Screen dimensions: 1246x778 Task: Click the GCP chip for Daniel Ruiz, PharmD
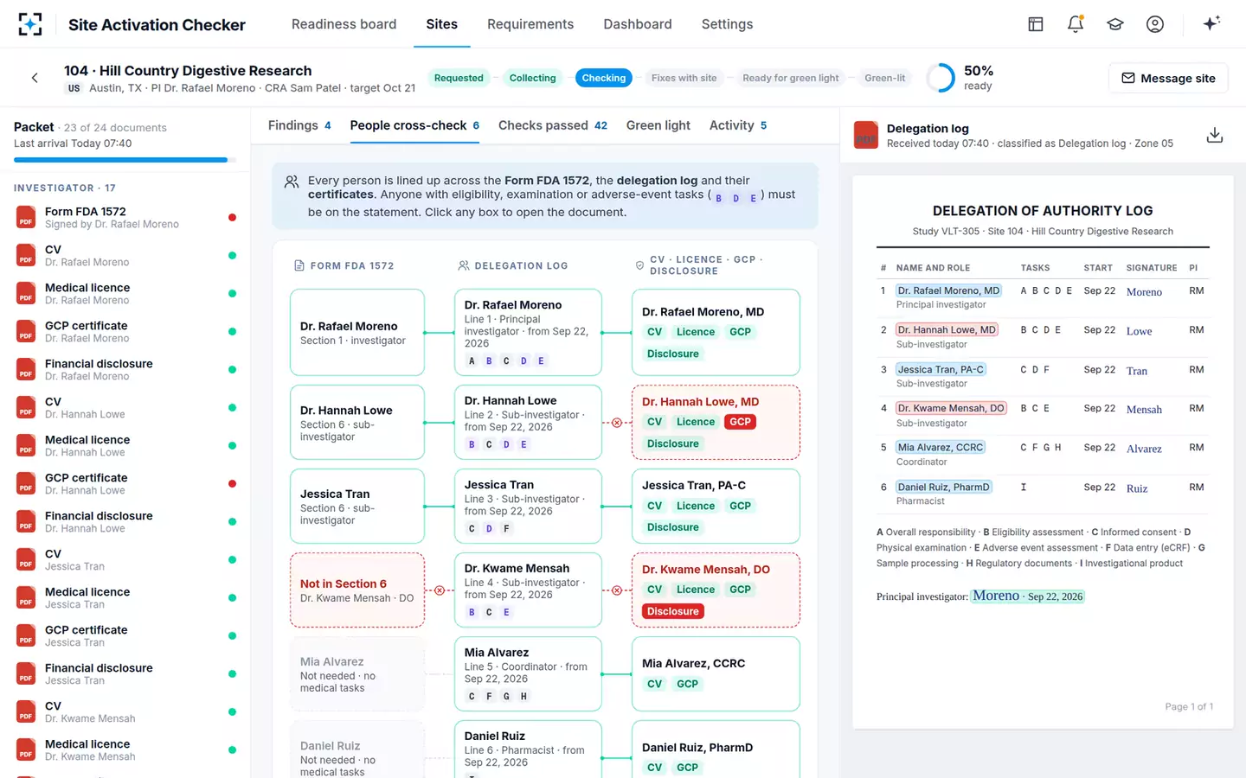687,768
